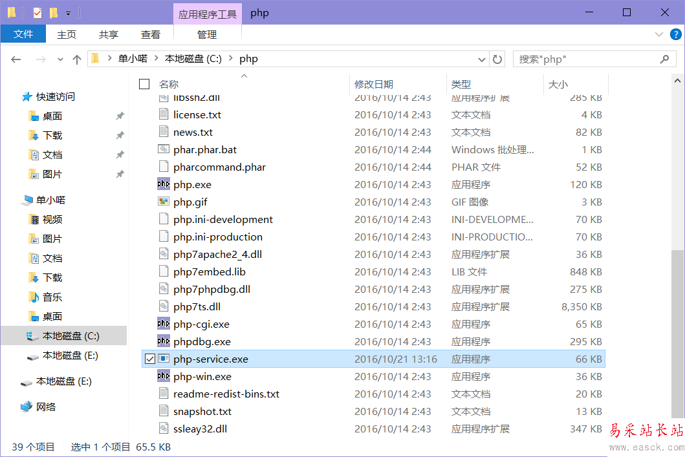Click the php-service.exe application icon
This screenshot has width=685, height=457.
pos(164,359)
